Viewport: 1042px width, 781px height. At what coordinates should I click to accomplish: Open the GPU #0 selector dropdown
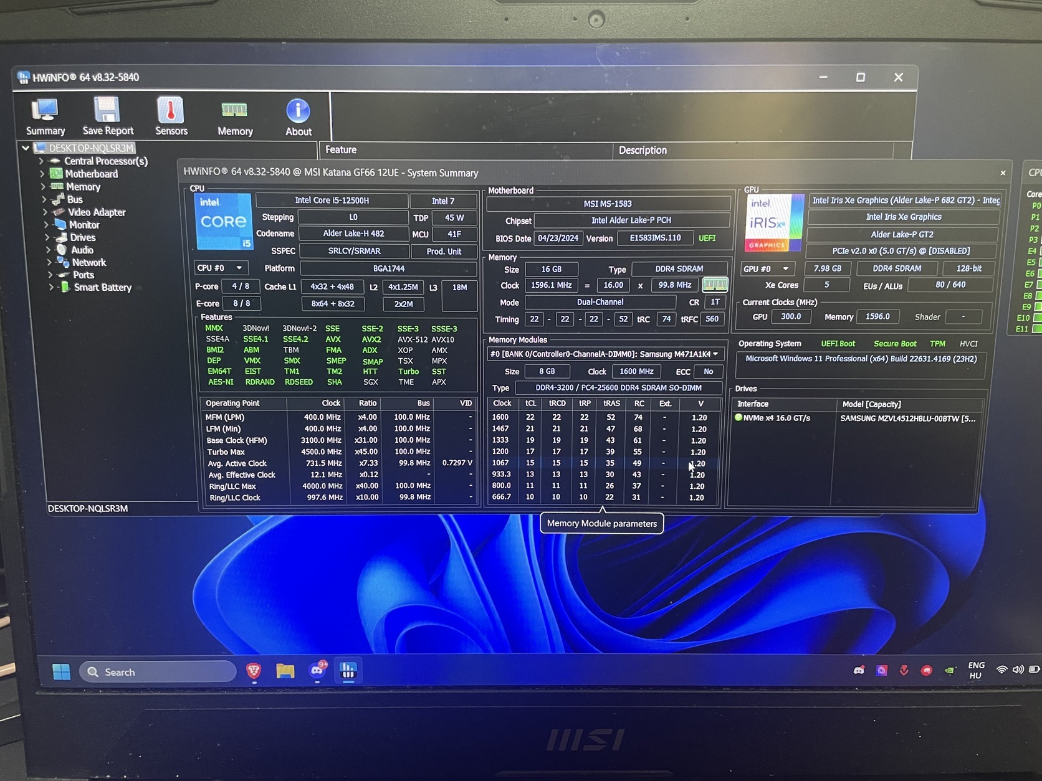click(x=767, y=269)
